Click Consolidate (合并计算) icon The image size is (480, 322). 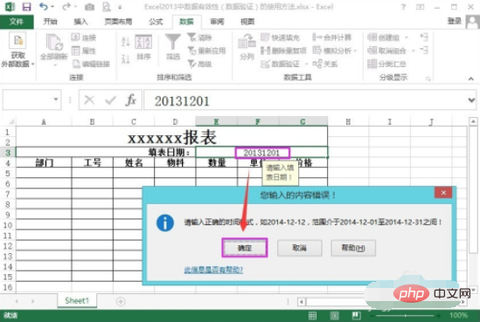[x=317, y=38]
